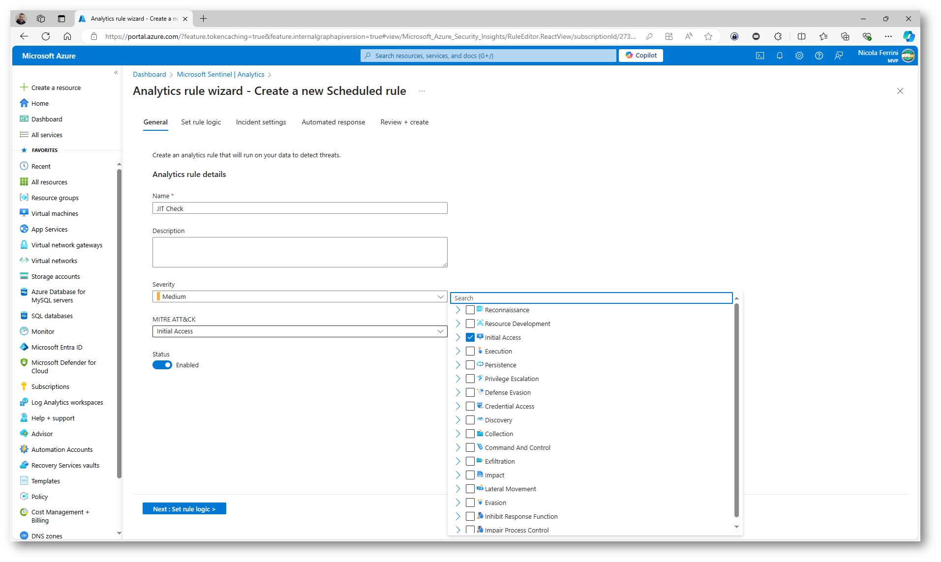The height and width of the screenshot is (562, 941).
Task: Open wizard more options ellipsis
Action: click(422, 91)
